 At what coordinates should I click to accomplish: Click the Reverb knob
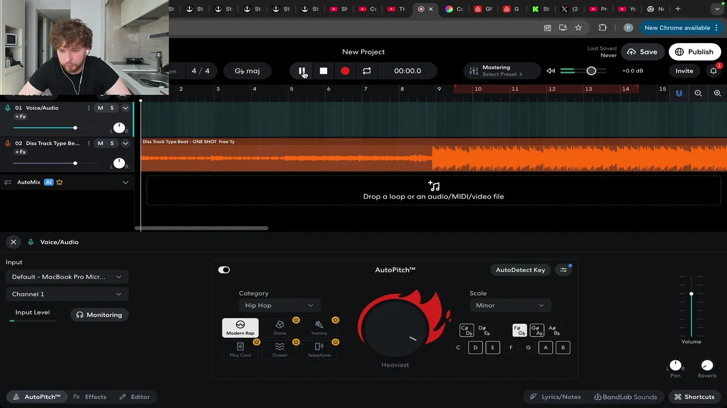(707, 365)
